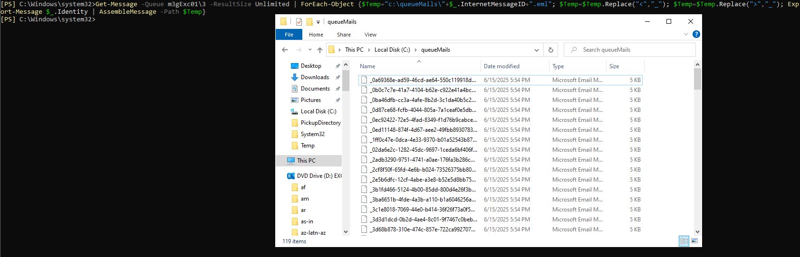The image size is (800, 257).
Task: Click the file list scroll-down arrow
Action: pos(698,232)
